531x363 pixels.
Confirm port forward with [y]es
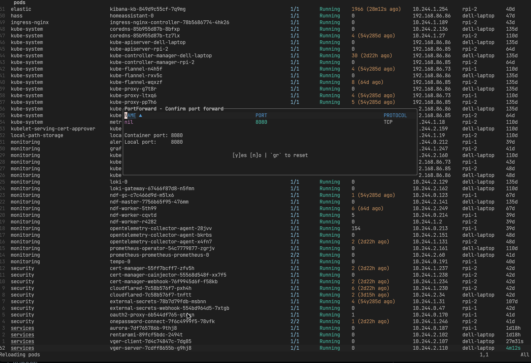240,155
